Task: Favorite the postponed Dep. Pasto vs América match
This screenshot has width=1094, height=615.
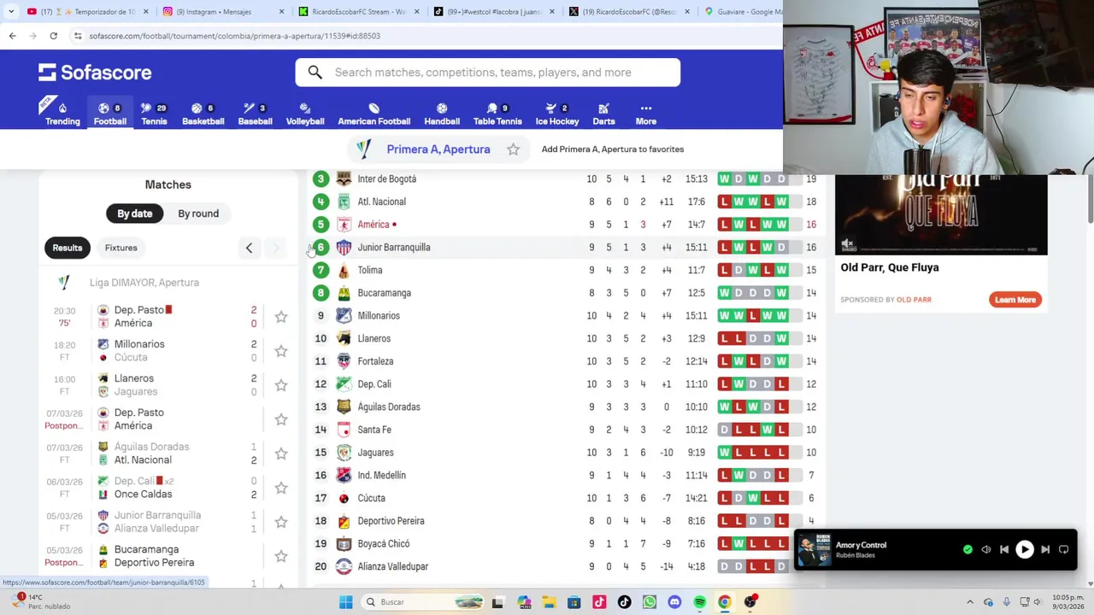Action: pos(280,419)
